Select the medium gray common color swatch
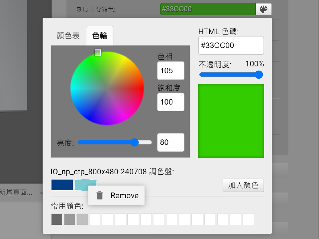319x239 pixels. pos(69,219)
